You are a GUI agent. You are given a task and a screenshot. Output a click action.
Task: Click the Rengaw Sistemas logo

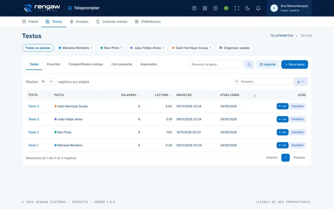pyautogui.click(x=42, y=8)
